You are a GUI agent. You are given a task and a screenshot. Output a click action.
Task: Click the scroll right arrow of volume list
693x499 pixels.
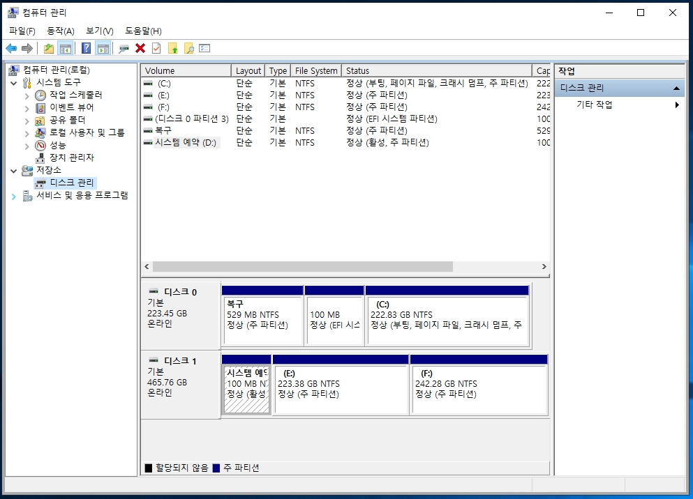(544, 266)
